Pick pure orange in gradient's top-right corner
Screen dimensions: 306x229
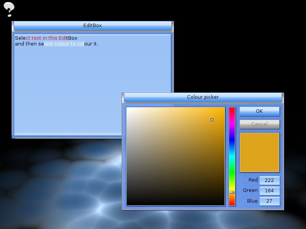tap(224, 108)
